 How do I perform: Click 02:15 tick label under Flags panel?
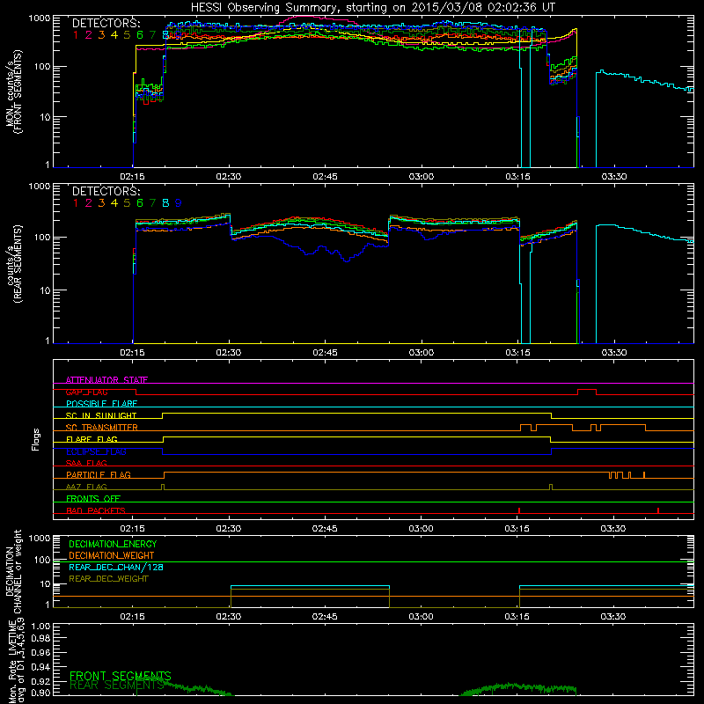coord(133,529)
